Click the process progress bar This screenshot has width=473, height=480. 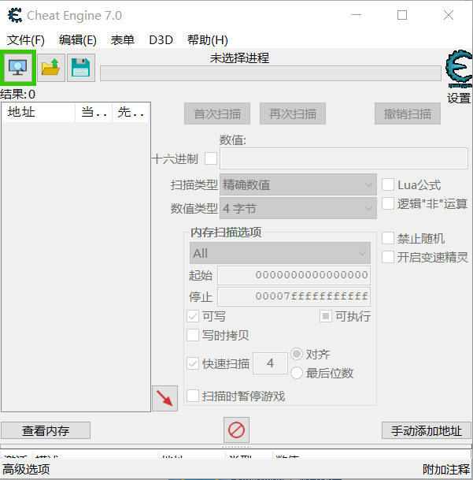(x=271, y=73)
